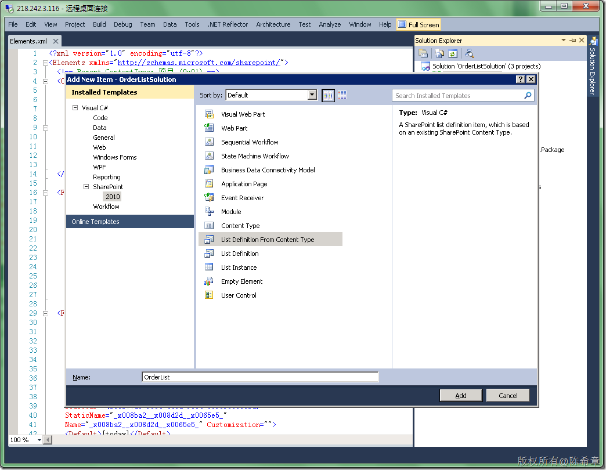Open the schemas.microsoft.com/sharepoint link
The height and width of the screenshot is (470, 606).
pos(199,63)
